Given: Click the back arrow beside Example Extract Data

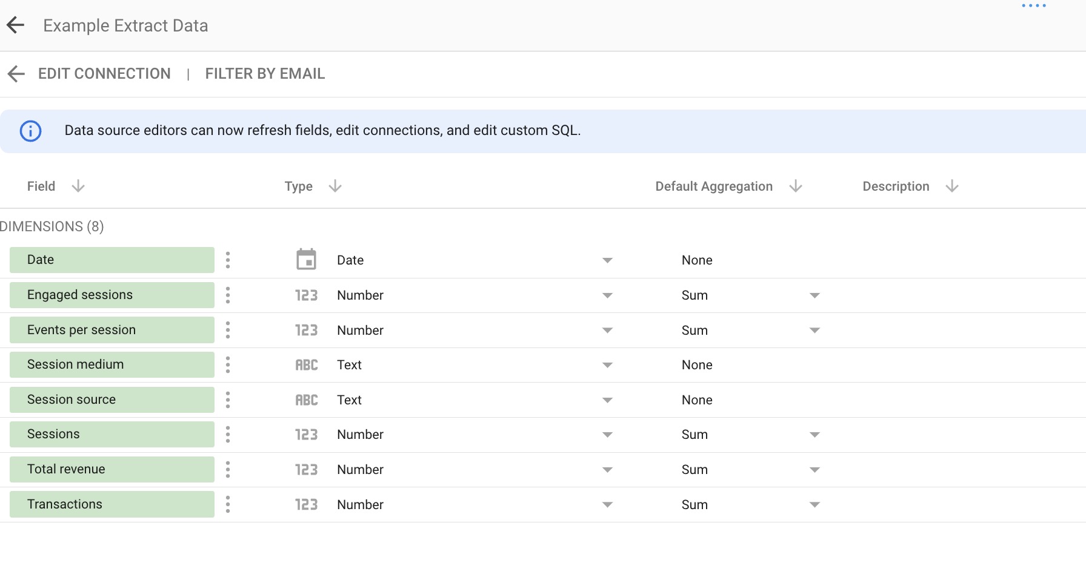Looking at the screenshot, I should 15,25.
